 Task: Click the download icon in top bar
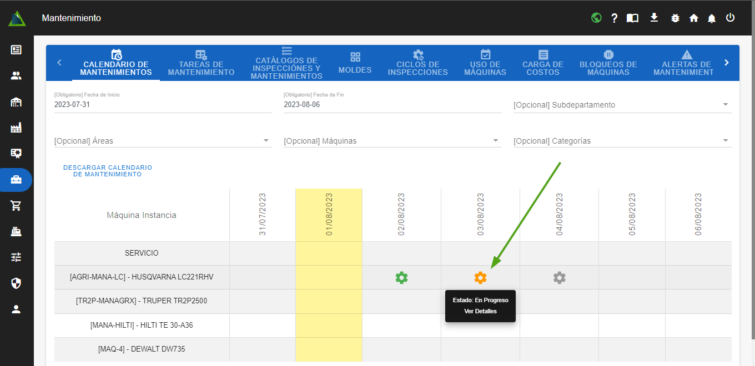pyautogui.click(x=654, y=18)
